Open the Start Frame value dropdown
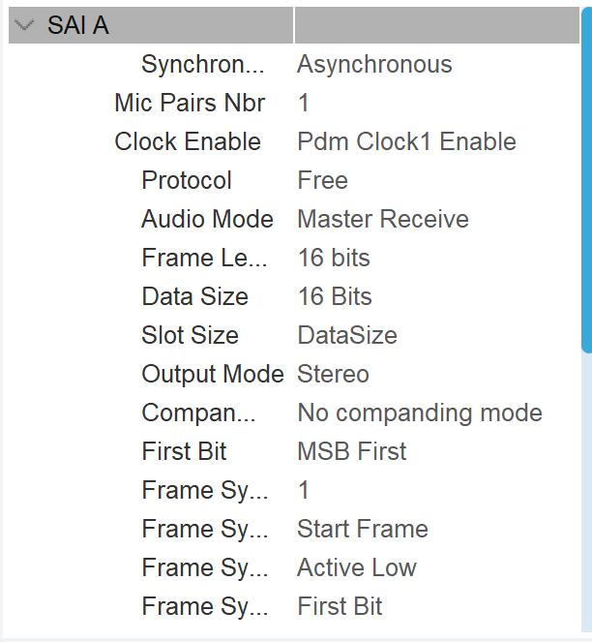Image resolution: width=592 pixels, height=642 pixels. (362, 530)
